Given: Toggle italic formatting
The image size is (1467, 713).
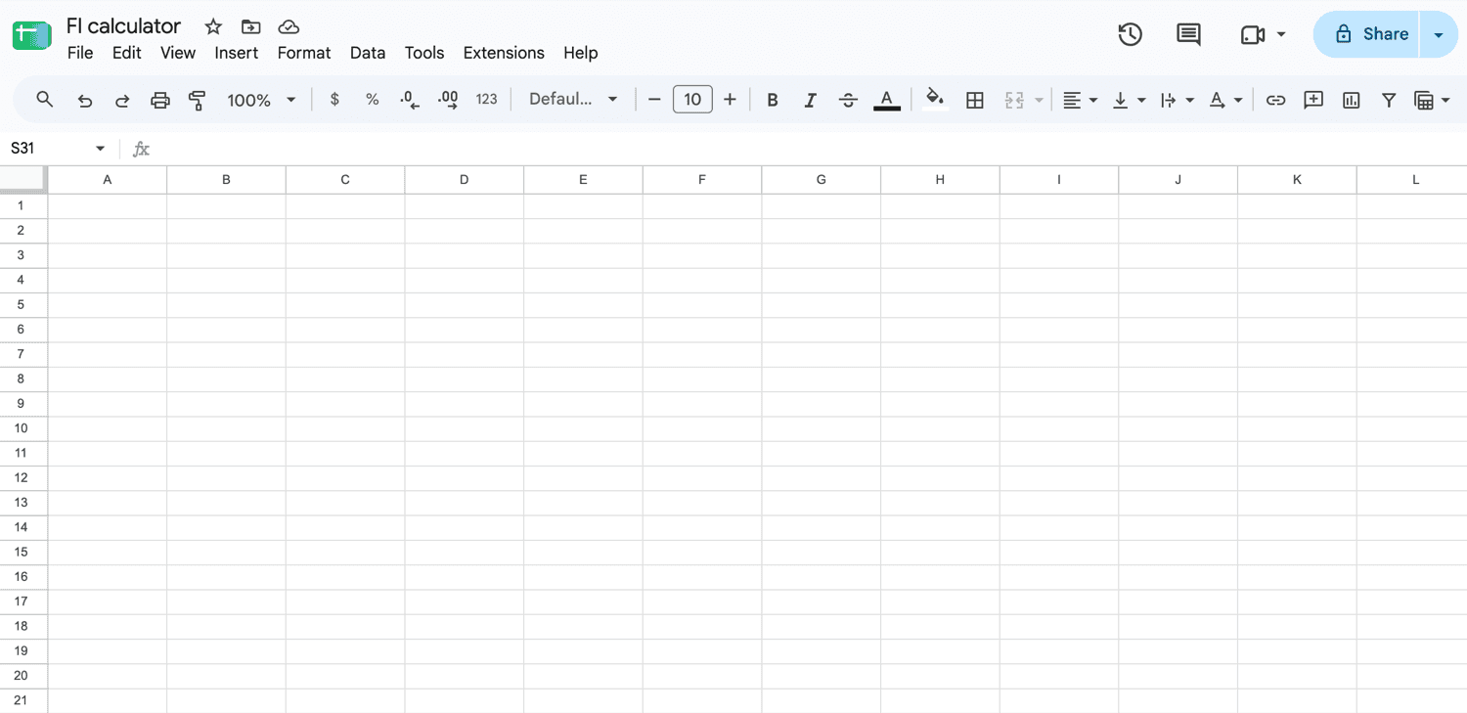Looking at the screenshot, I should pyautogui.click(x=810, y=100).
